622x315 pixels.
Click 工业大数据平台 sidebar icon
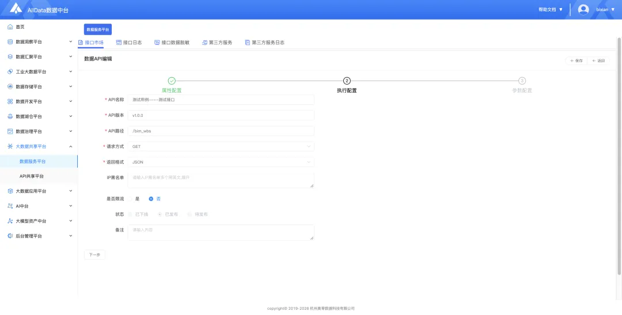coord(10,72)
